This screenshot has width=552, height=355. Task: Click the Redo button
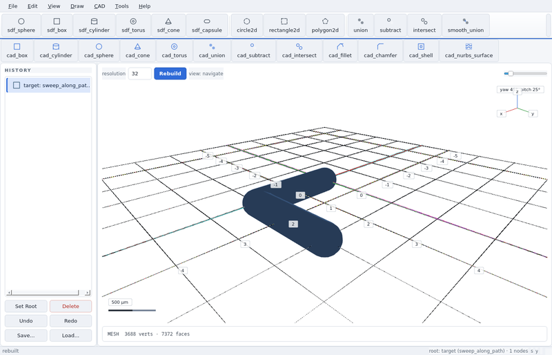(70, 320)
